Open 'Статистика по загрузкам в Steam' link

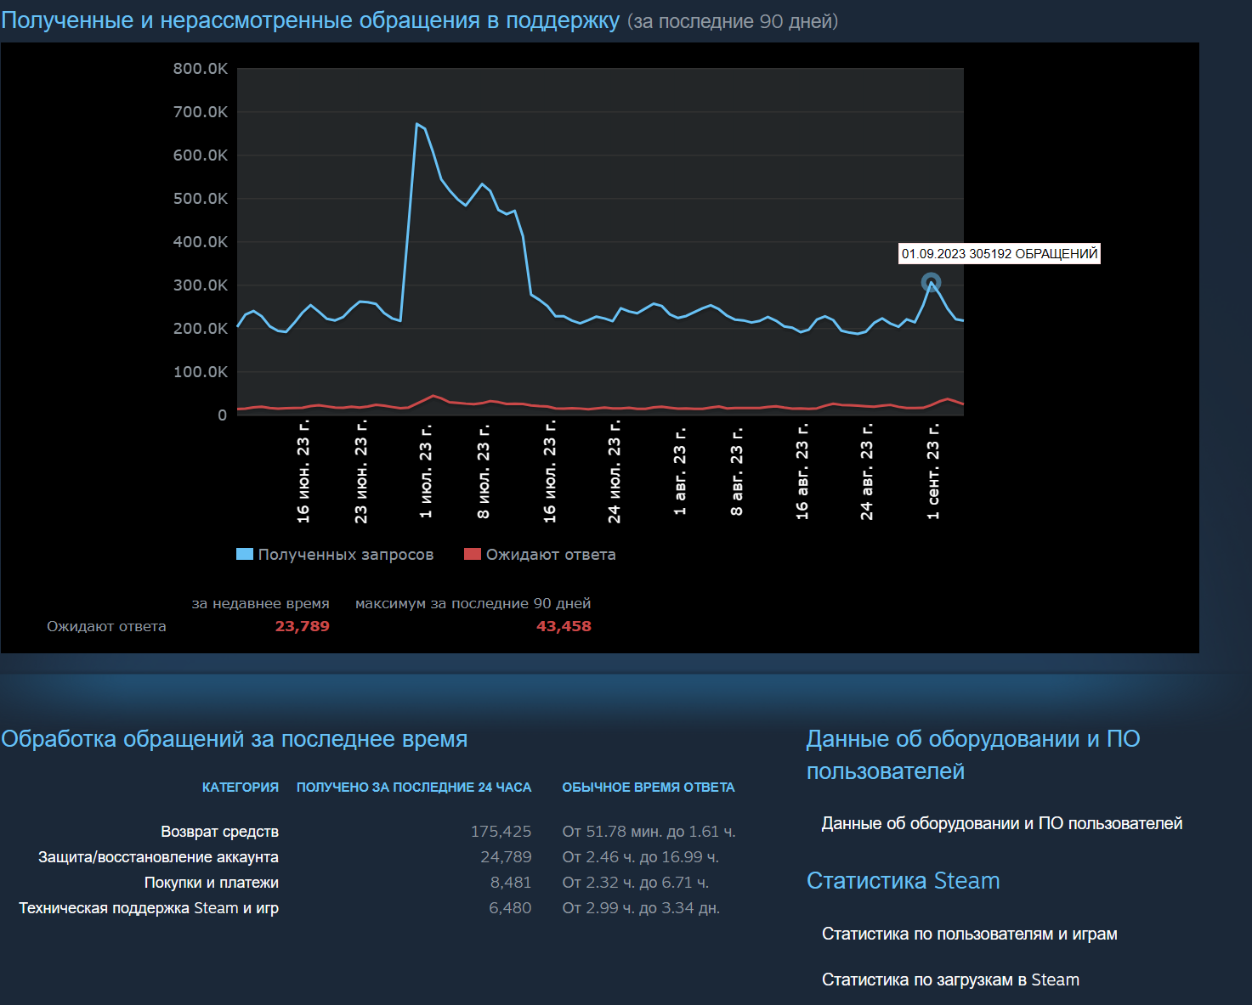pyautogui.click(x=950, y=980)
